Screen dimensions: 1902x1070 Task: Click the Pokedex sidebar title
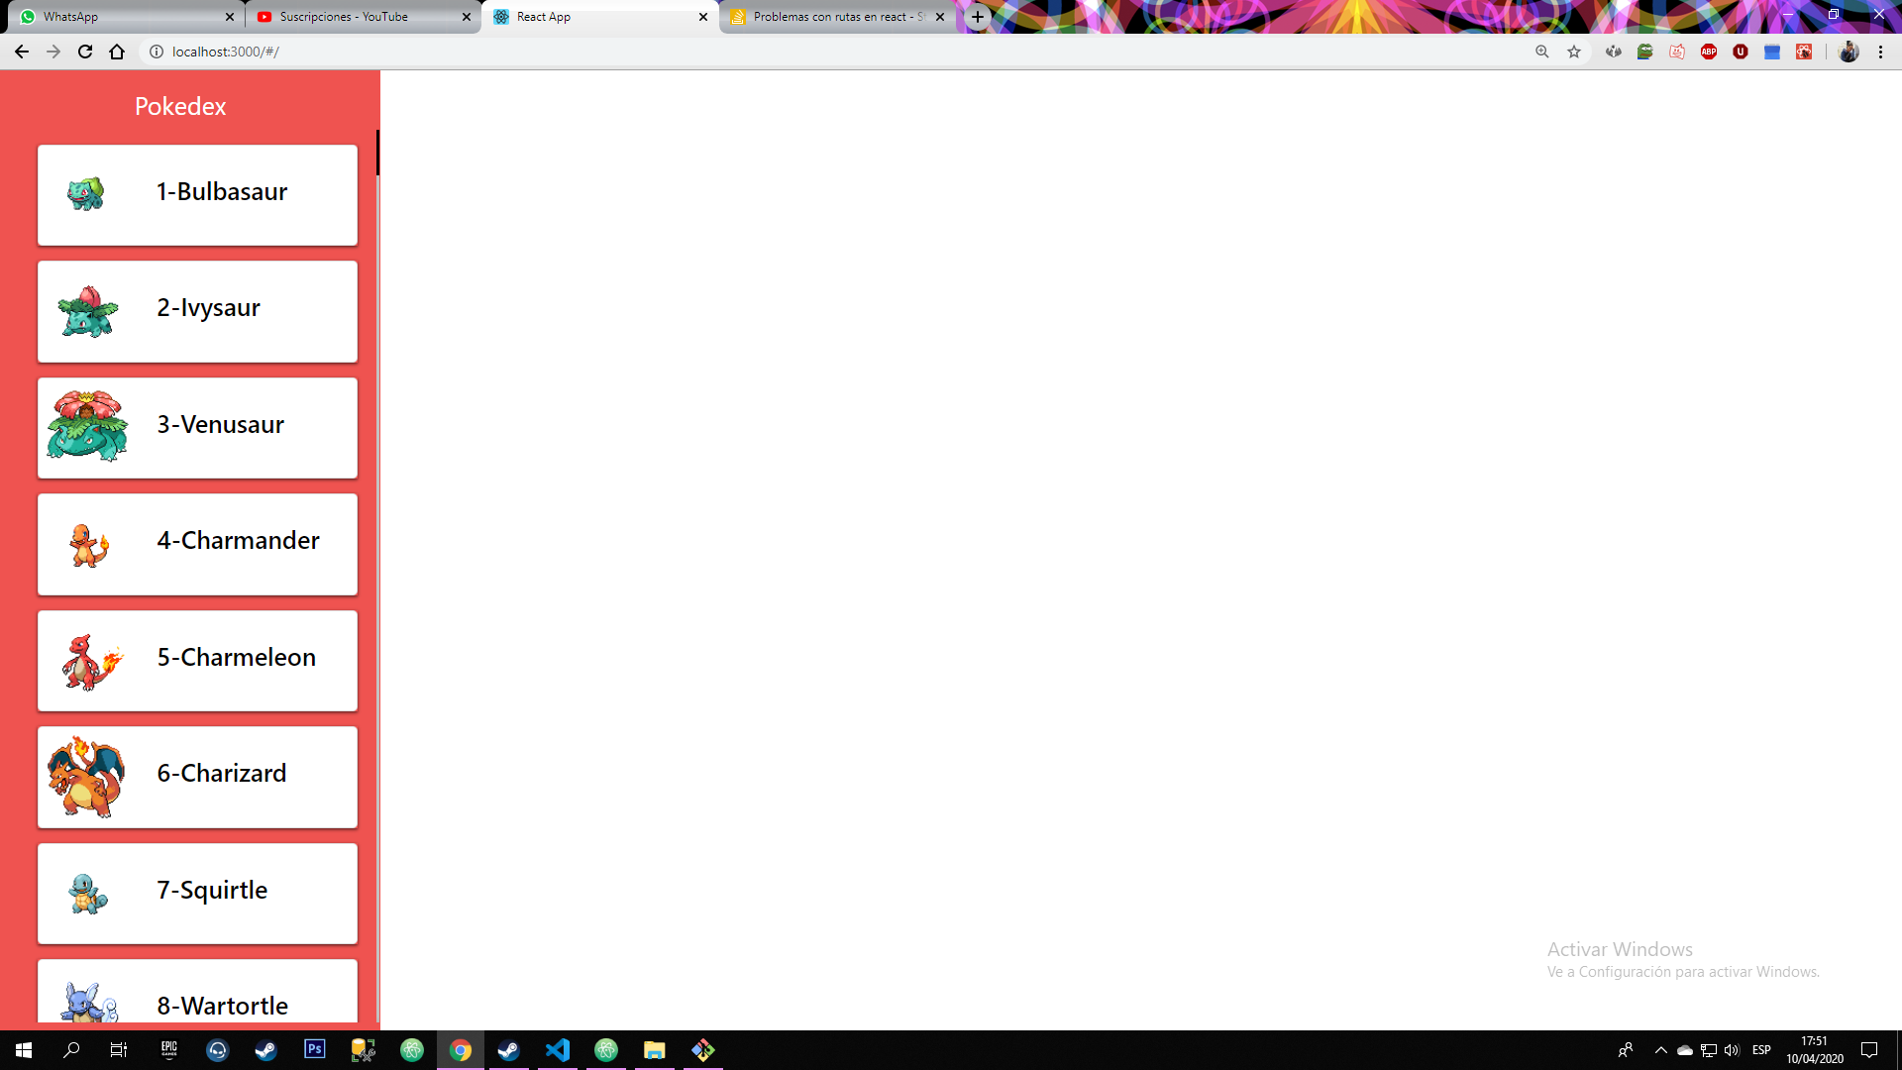[180, 106]
